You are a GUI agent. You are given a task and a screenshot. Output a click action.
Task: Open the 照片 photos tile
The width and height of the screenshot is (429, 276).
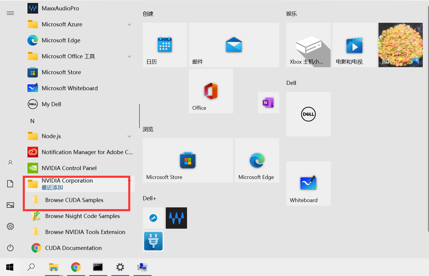coord(401,45)
